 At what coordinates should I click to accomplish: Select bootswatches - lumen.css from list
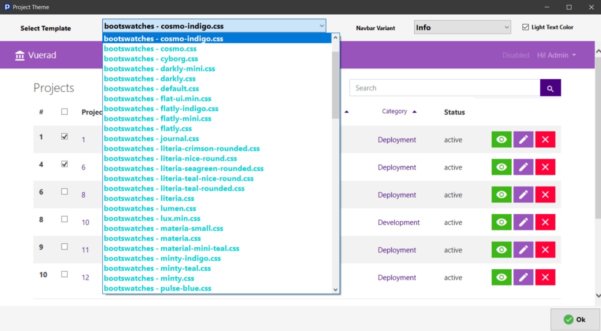[x=217, y=208]
